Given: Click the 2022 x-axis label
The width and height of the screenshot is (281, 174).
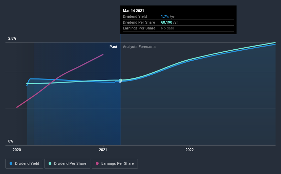Looking at the screenshot, I should pos(190,150).
